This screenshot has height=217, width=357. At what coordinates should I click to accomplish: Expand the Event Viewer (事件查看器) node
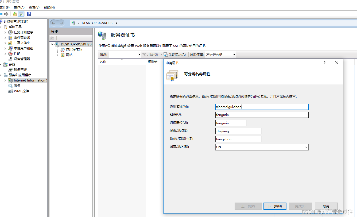(5, 38)
